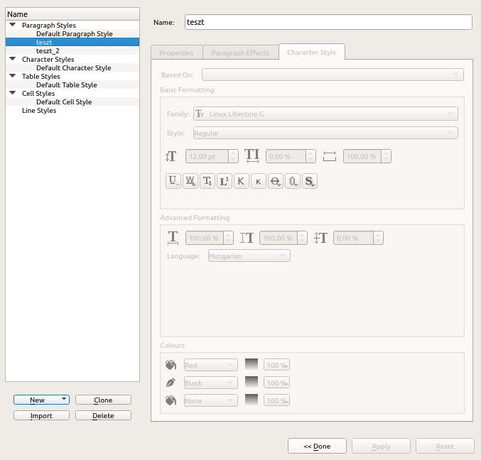Collapse the Character Styles tree group
Image resolution: width=481 pixels, height=460 pixels.
coord(12,60)
